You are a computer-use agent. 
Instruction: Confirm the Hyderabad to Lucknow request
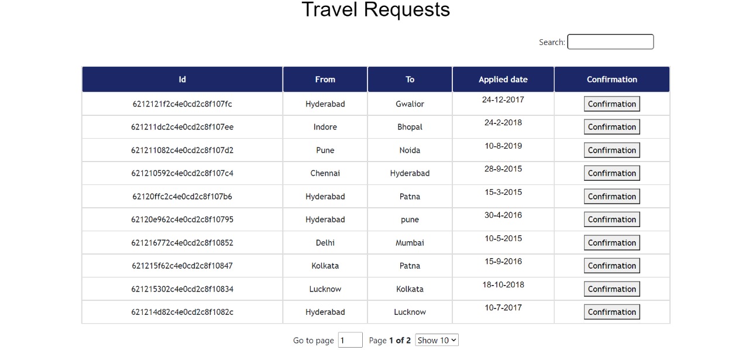coord(611,311)
